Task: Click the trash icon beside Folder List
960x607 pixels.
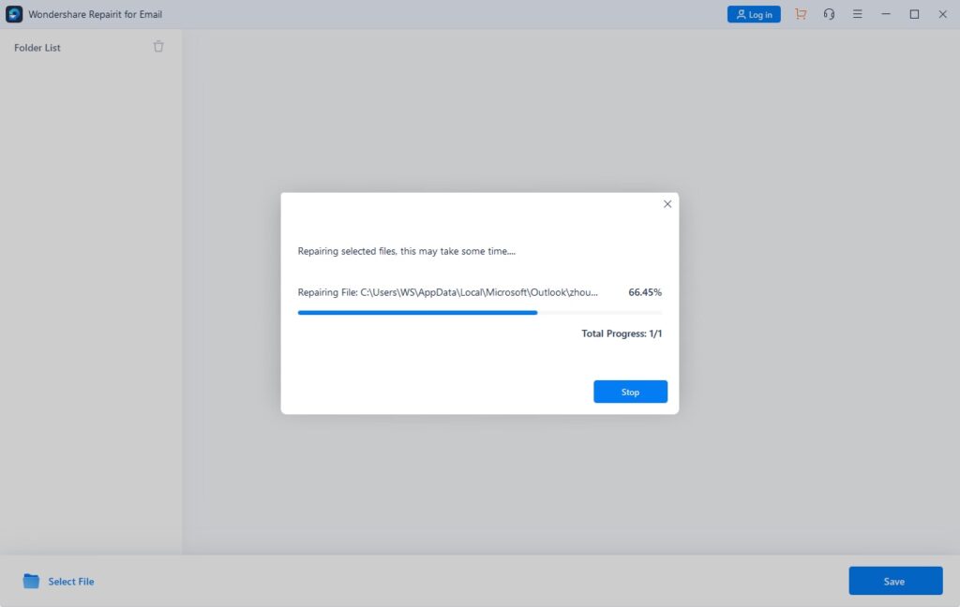Action: tap(158, 47)
